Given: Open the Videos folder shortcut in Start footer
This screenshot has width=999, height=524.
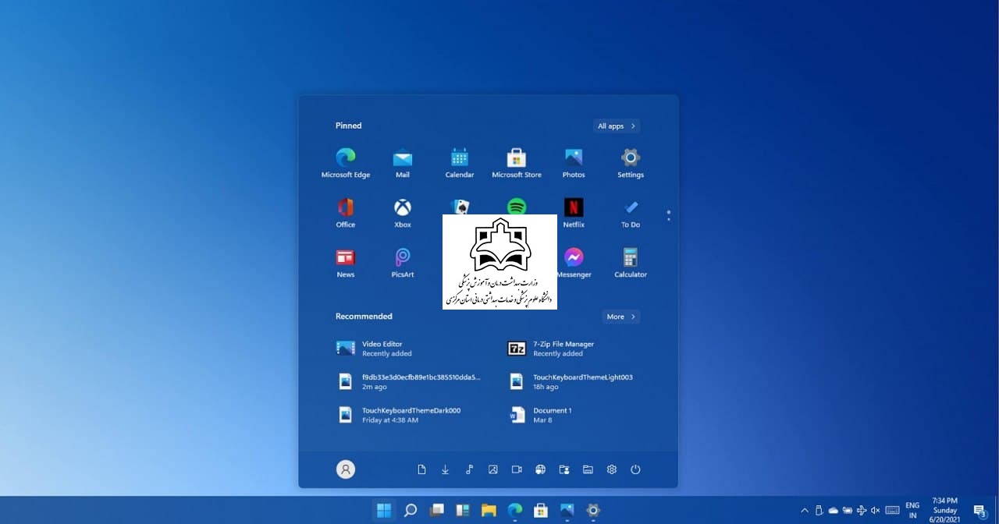Looking at the screenshot, I should (517, 469).
